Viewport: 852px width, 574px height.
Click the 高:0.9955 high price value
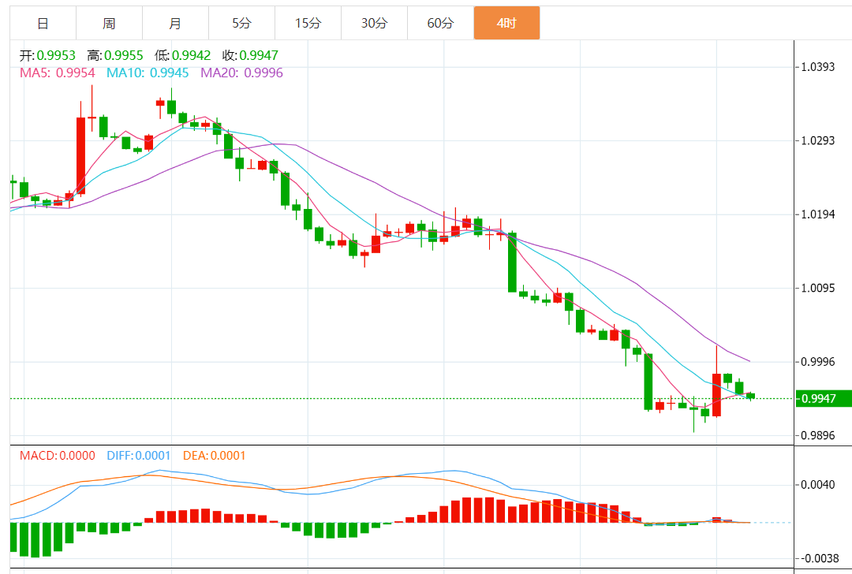point(115,55)
